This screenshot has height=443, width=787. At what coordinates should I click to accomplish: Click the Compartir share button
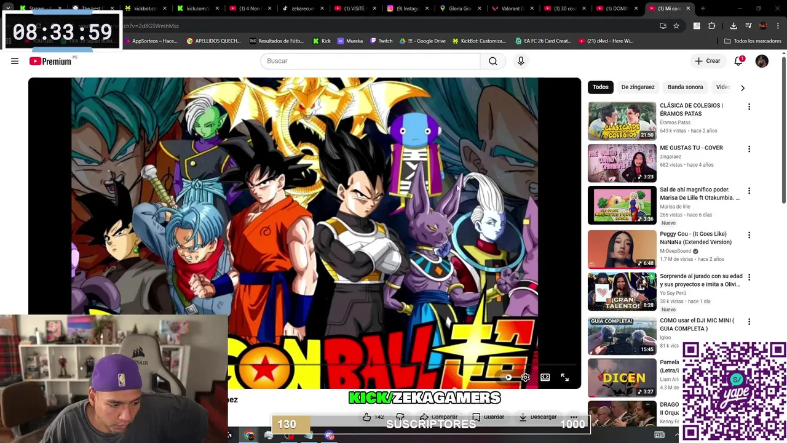point(438,417)
